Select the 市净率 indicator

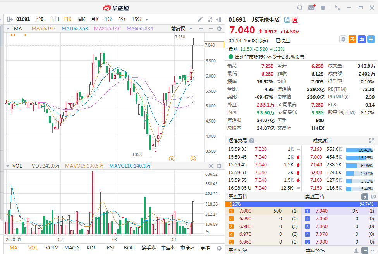(187, 248)
